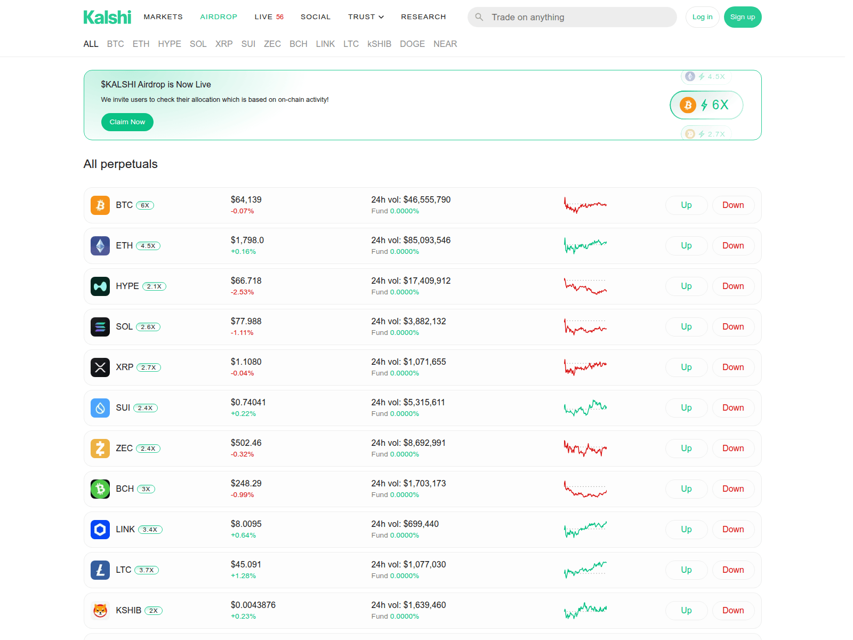
Task: Select the BTC filter tab
Action: coord(115,44)
